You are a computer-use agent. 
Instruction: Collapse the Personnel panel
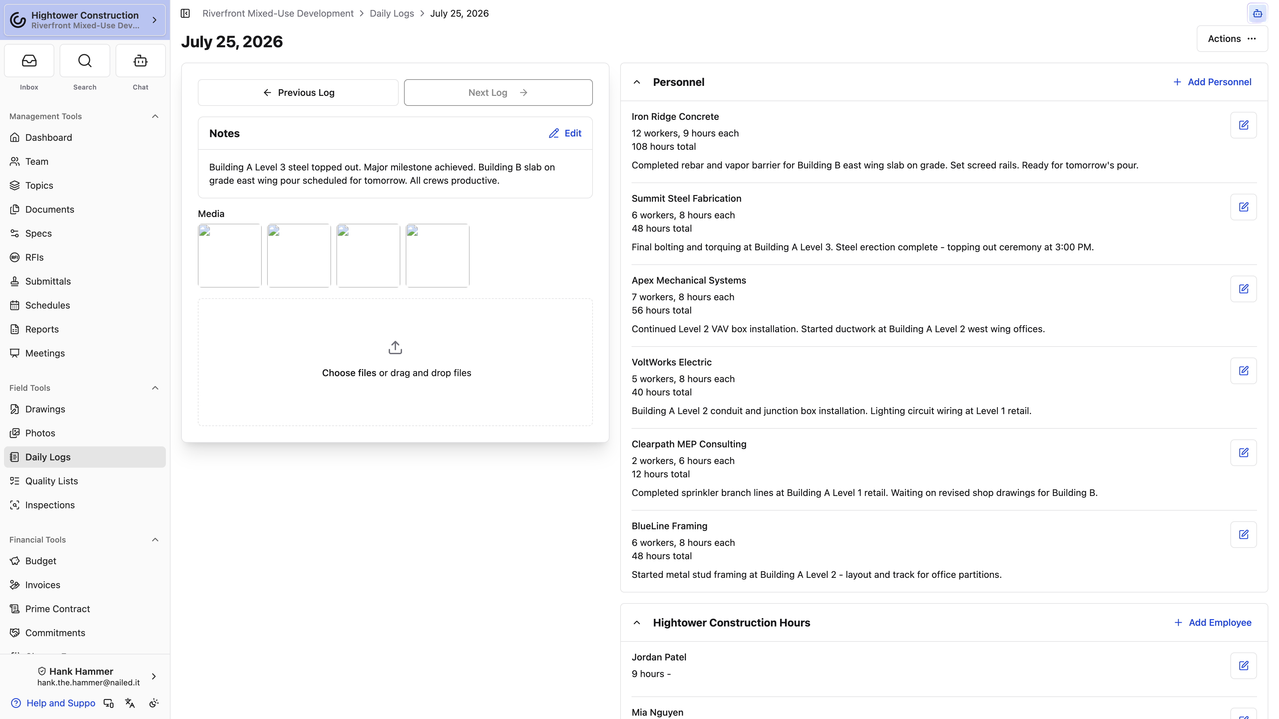click(637, 82)
